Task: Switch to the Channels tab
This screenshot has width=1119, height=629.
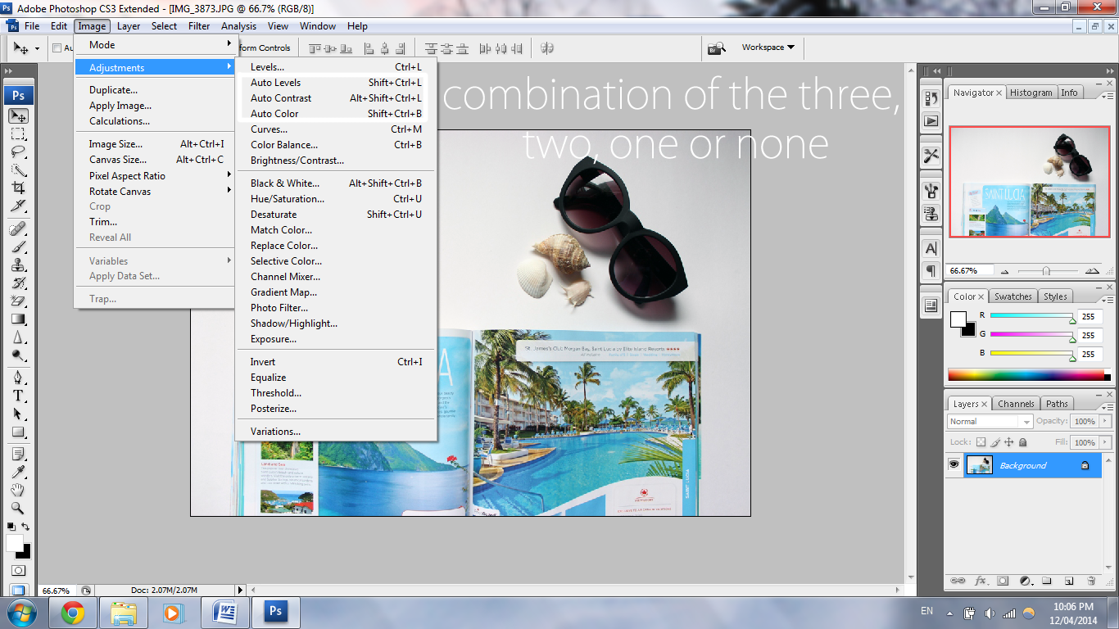Action: [1016, 404]
